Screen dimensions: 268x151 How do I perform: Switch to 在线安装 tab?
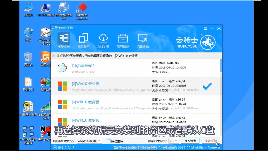point(103,41)
